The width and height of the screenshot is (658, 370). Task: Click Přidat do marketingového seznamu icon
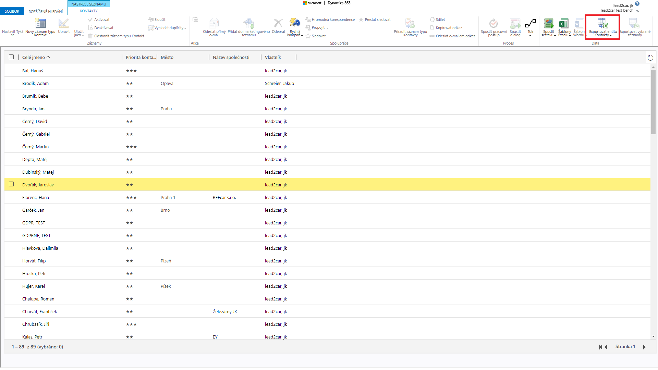click(248, 24)
